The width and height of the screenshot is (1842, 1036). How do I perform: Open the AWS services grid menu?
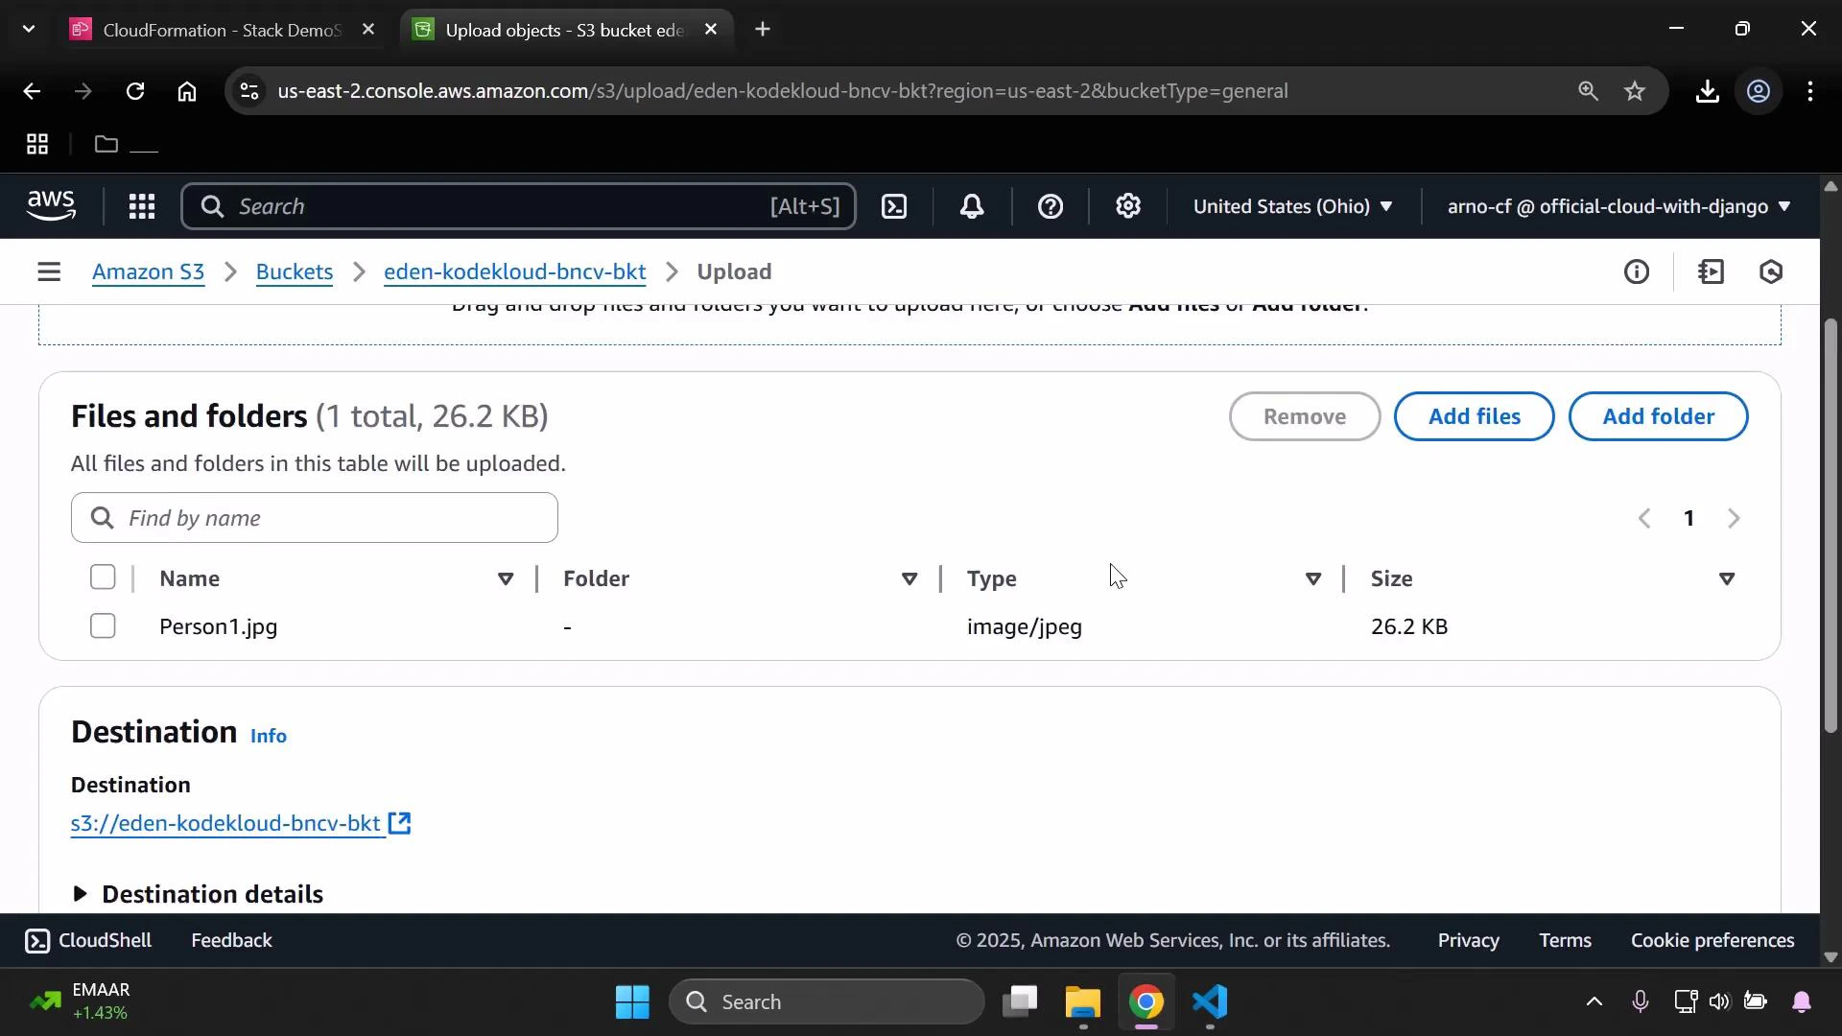[141, 206]
